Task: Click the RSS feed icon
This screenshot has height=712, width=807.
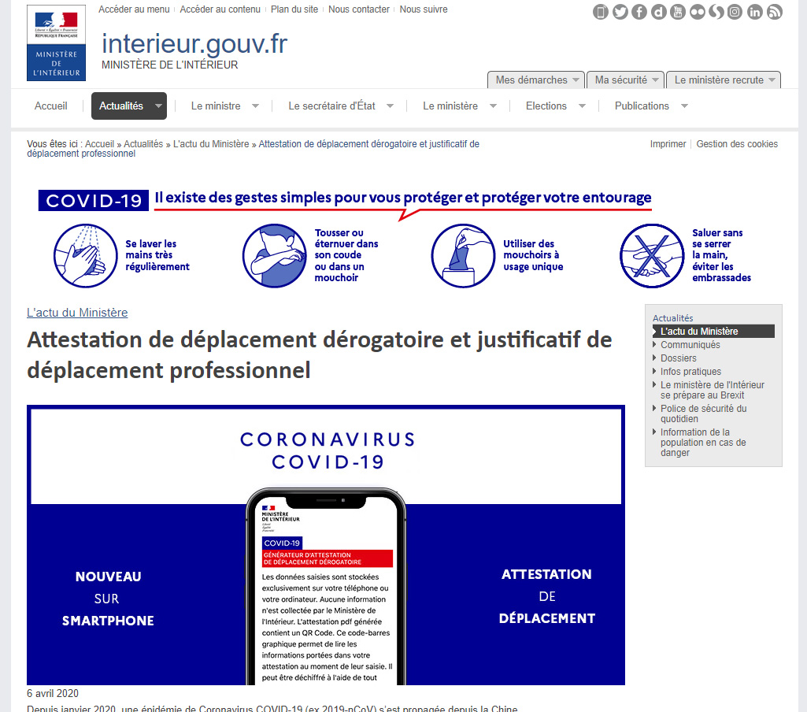Action: click(x=774, y=12)
